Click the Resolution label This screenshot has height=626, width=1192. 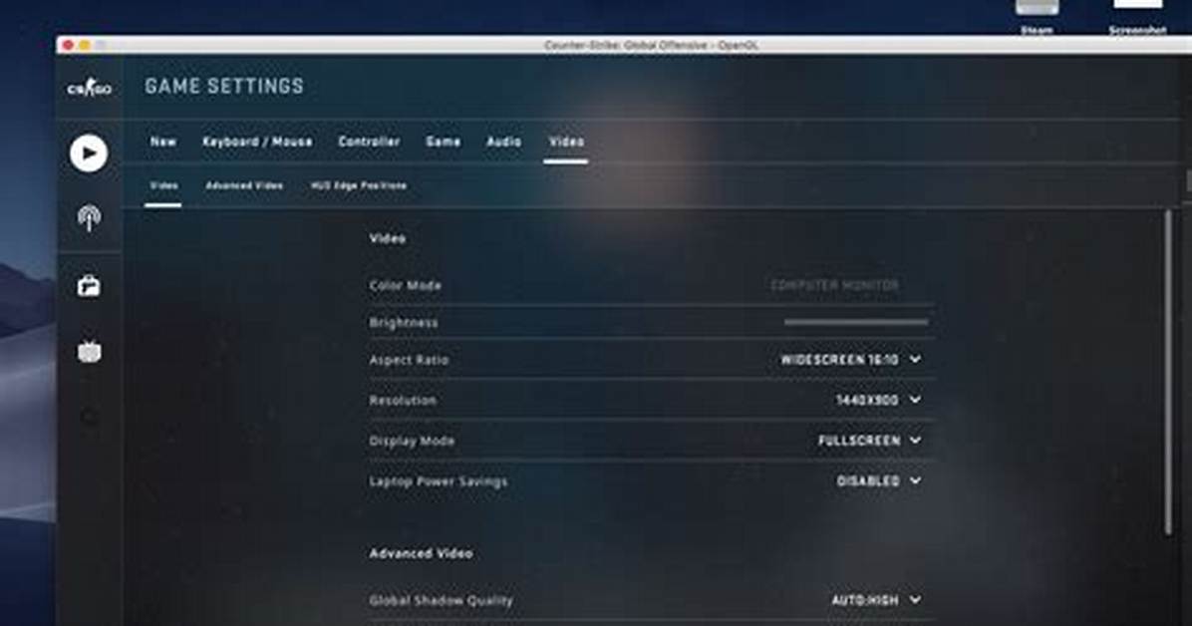tap(402, 400)
